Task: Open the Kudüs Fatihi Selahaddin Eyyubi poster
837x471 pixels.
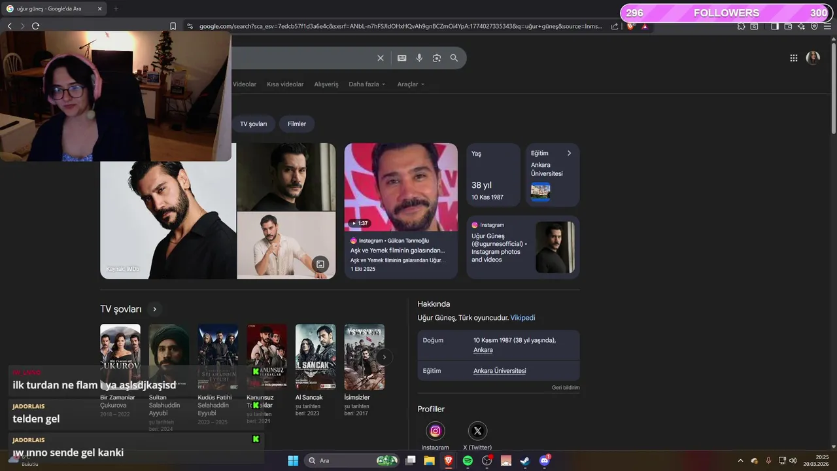Action: pos(218,357)
